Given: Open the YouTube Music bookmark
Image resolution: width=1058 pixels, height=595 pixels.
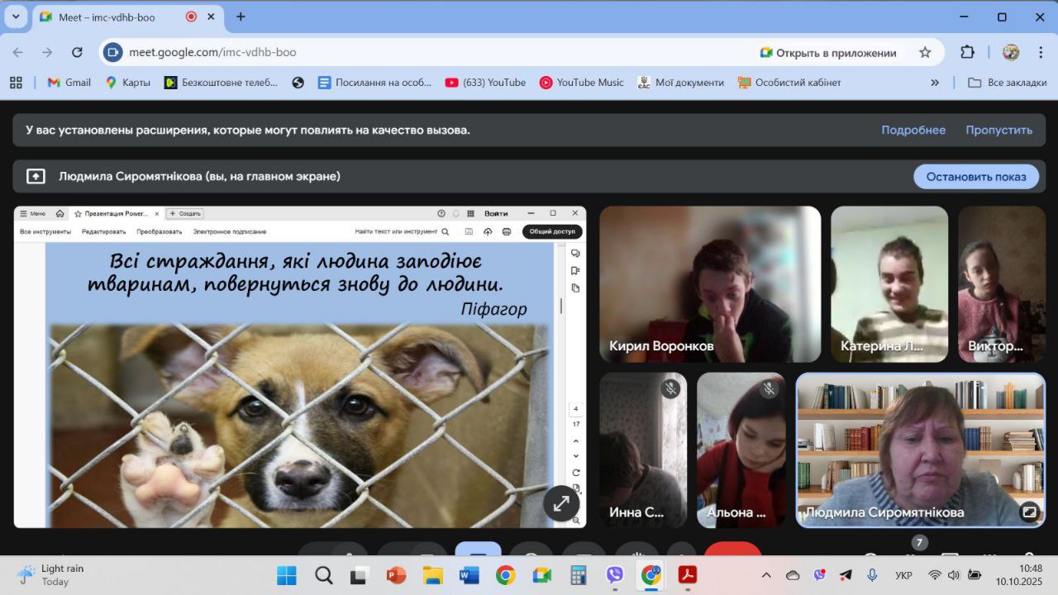Looking at the screenshot, I should pyautogui.click(x=582, y=83).
